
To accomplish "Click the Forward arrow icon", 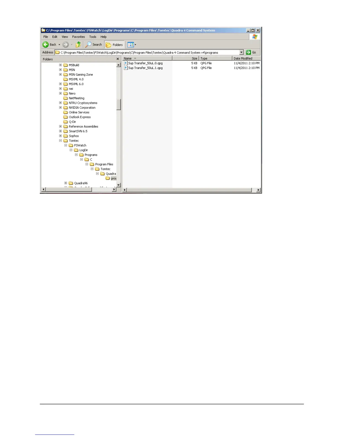I will pos(65,44).
